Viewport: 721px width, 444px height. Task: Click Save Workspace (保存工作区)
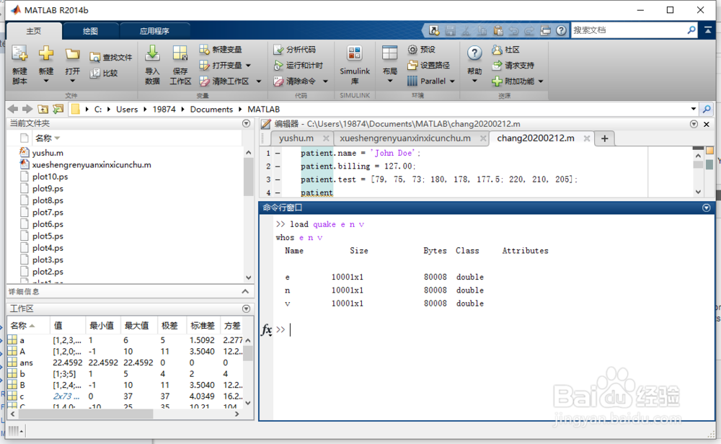click(x=180, y=66)
